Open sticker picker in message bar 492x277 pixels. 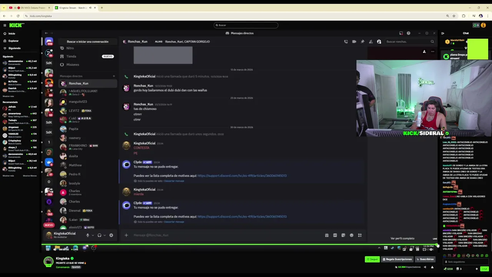point(343,235)
